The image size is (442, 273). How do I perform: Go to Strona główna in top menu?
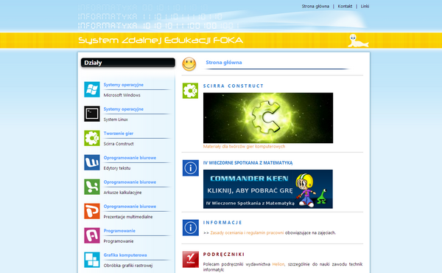point(315,6)
